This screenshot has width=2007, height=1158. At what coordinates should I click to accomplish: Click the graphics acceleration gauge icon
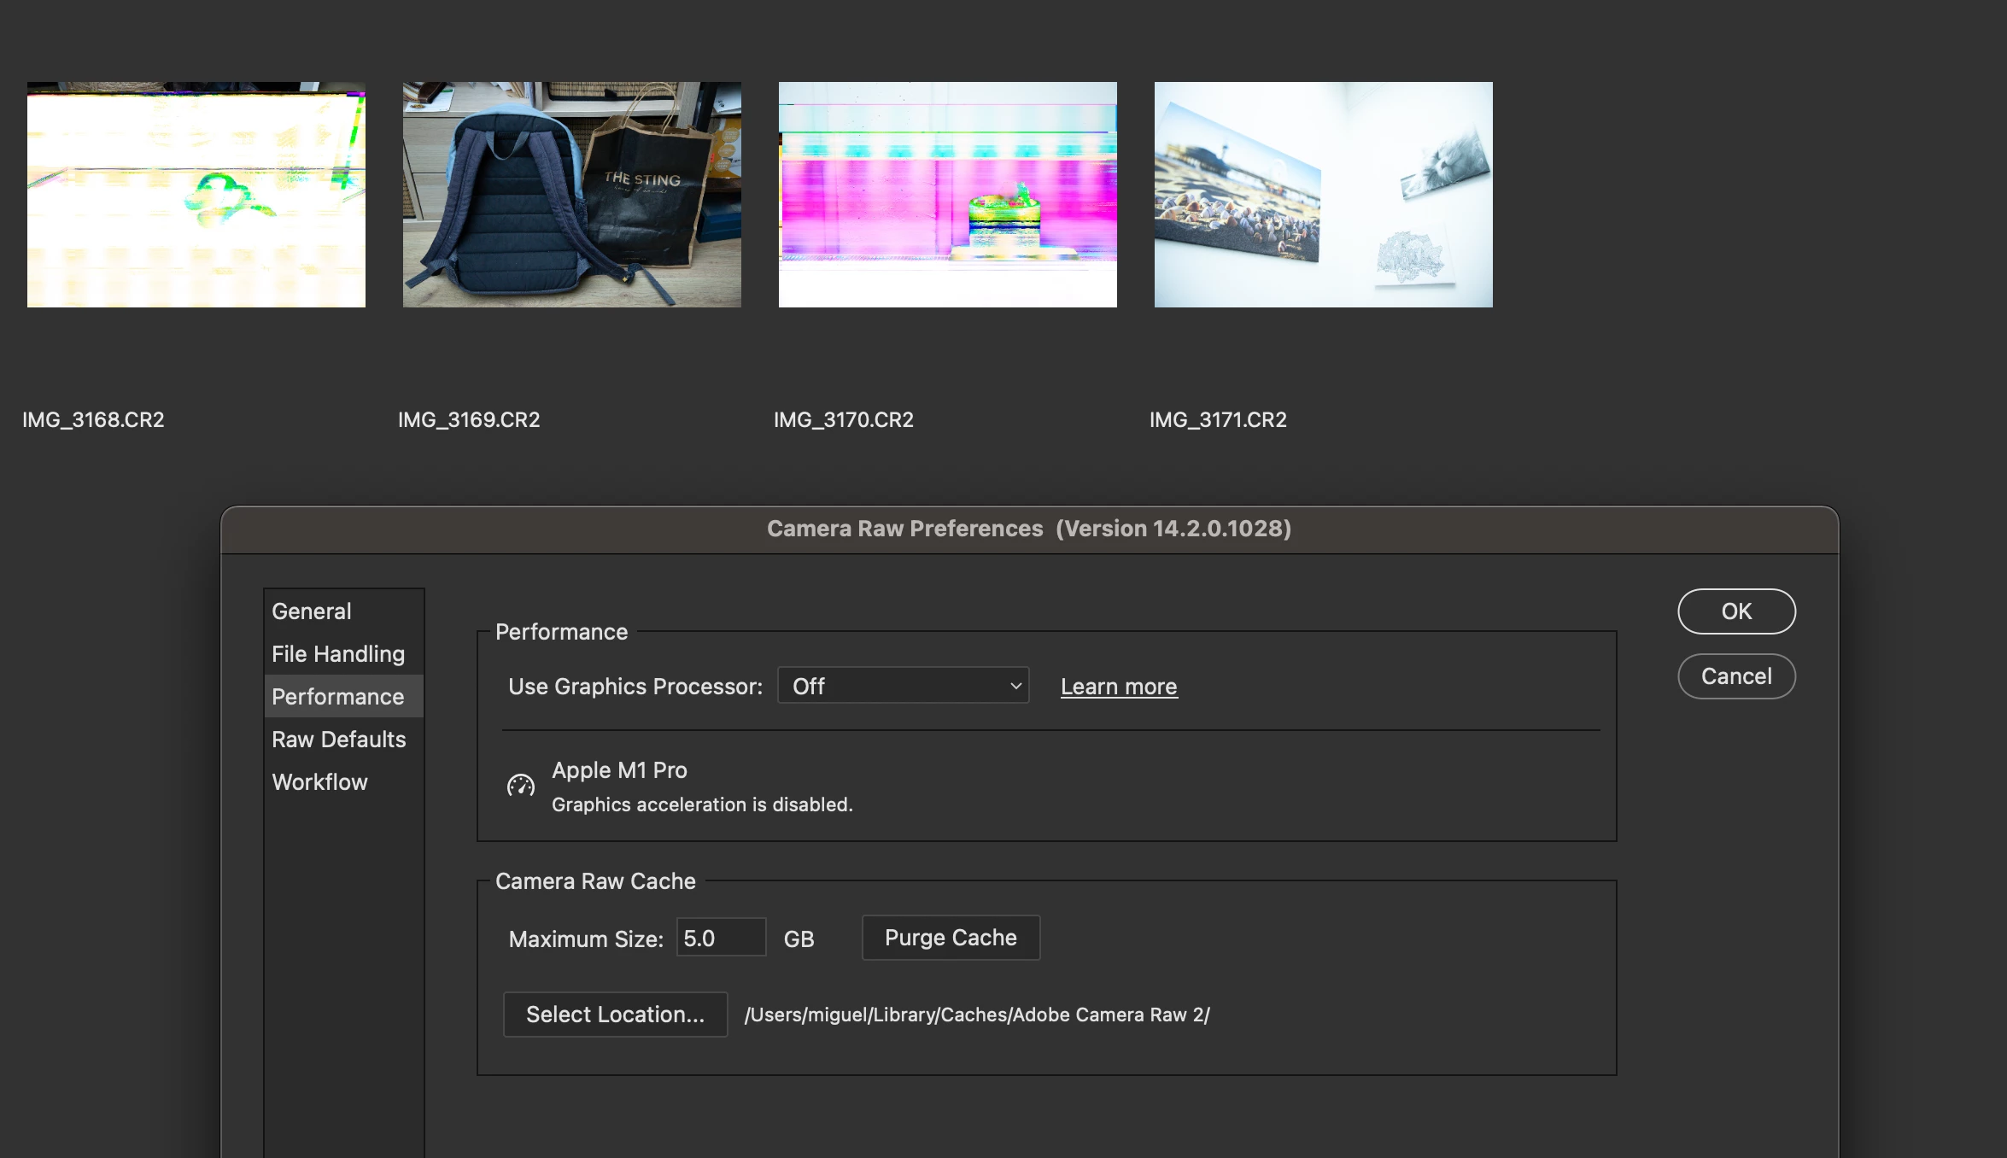pyautogui.click(x=521, y=786)
